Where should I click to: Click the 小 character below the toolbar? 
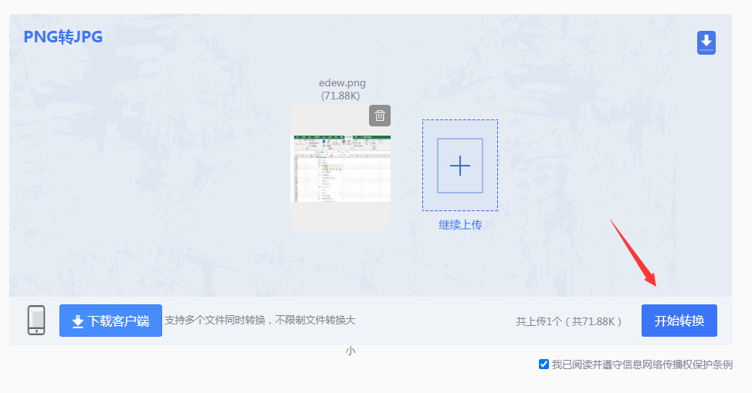350,351
